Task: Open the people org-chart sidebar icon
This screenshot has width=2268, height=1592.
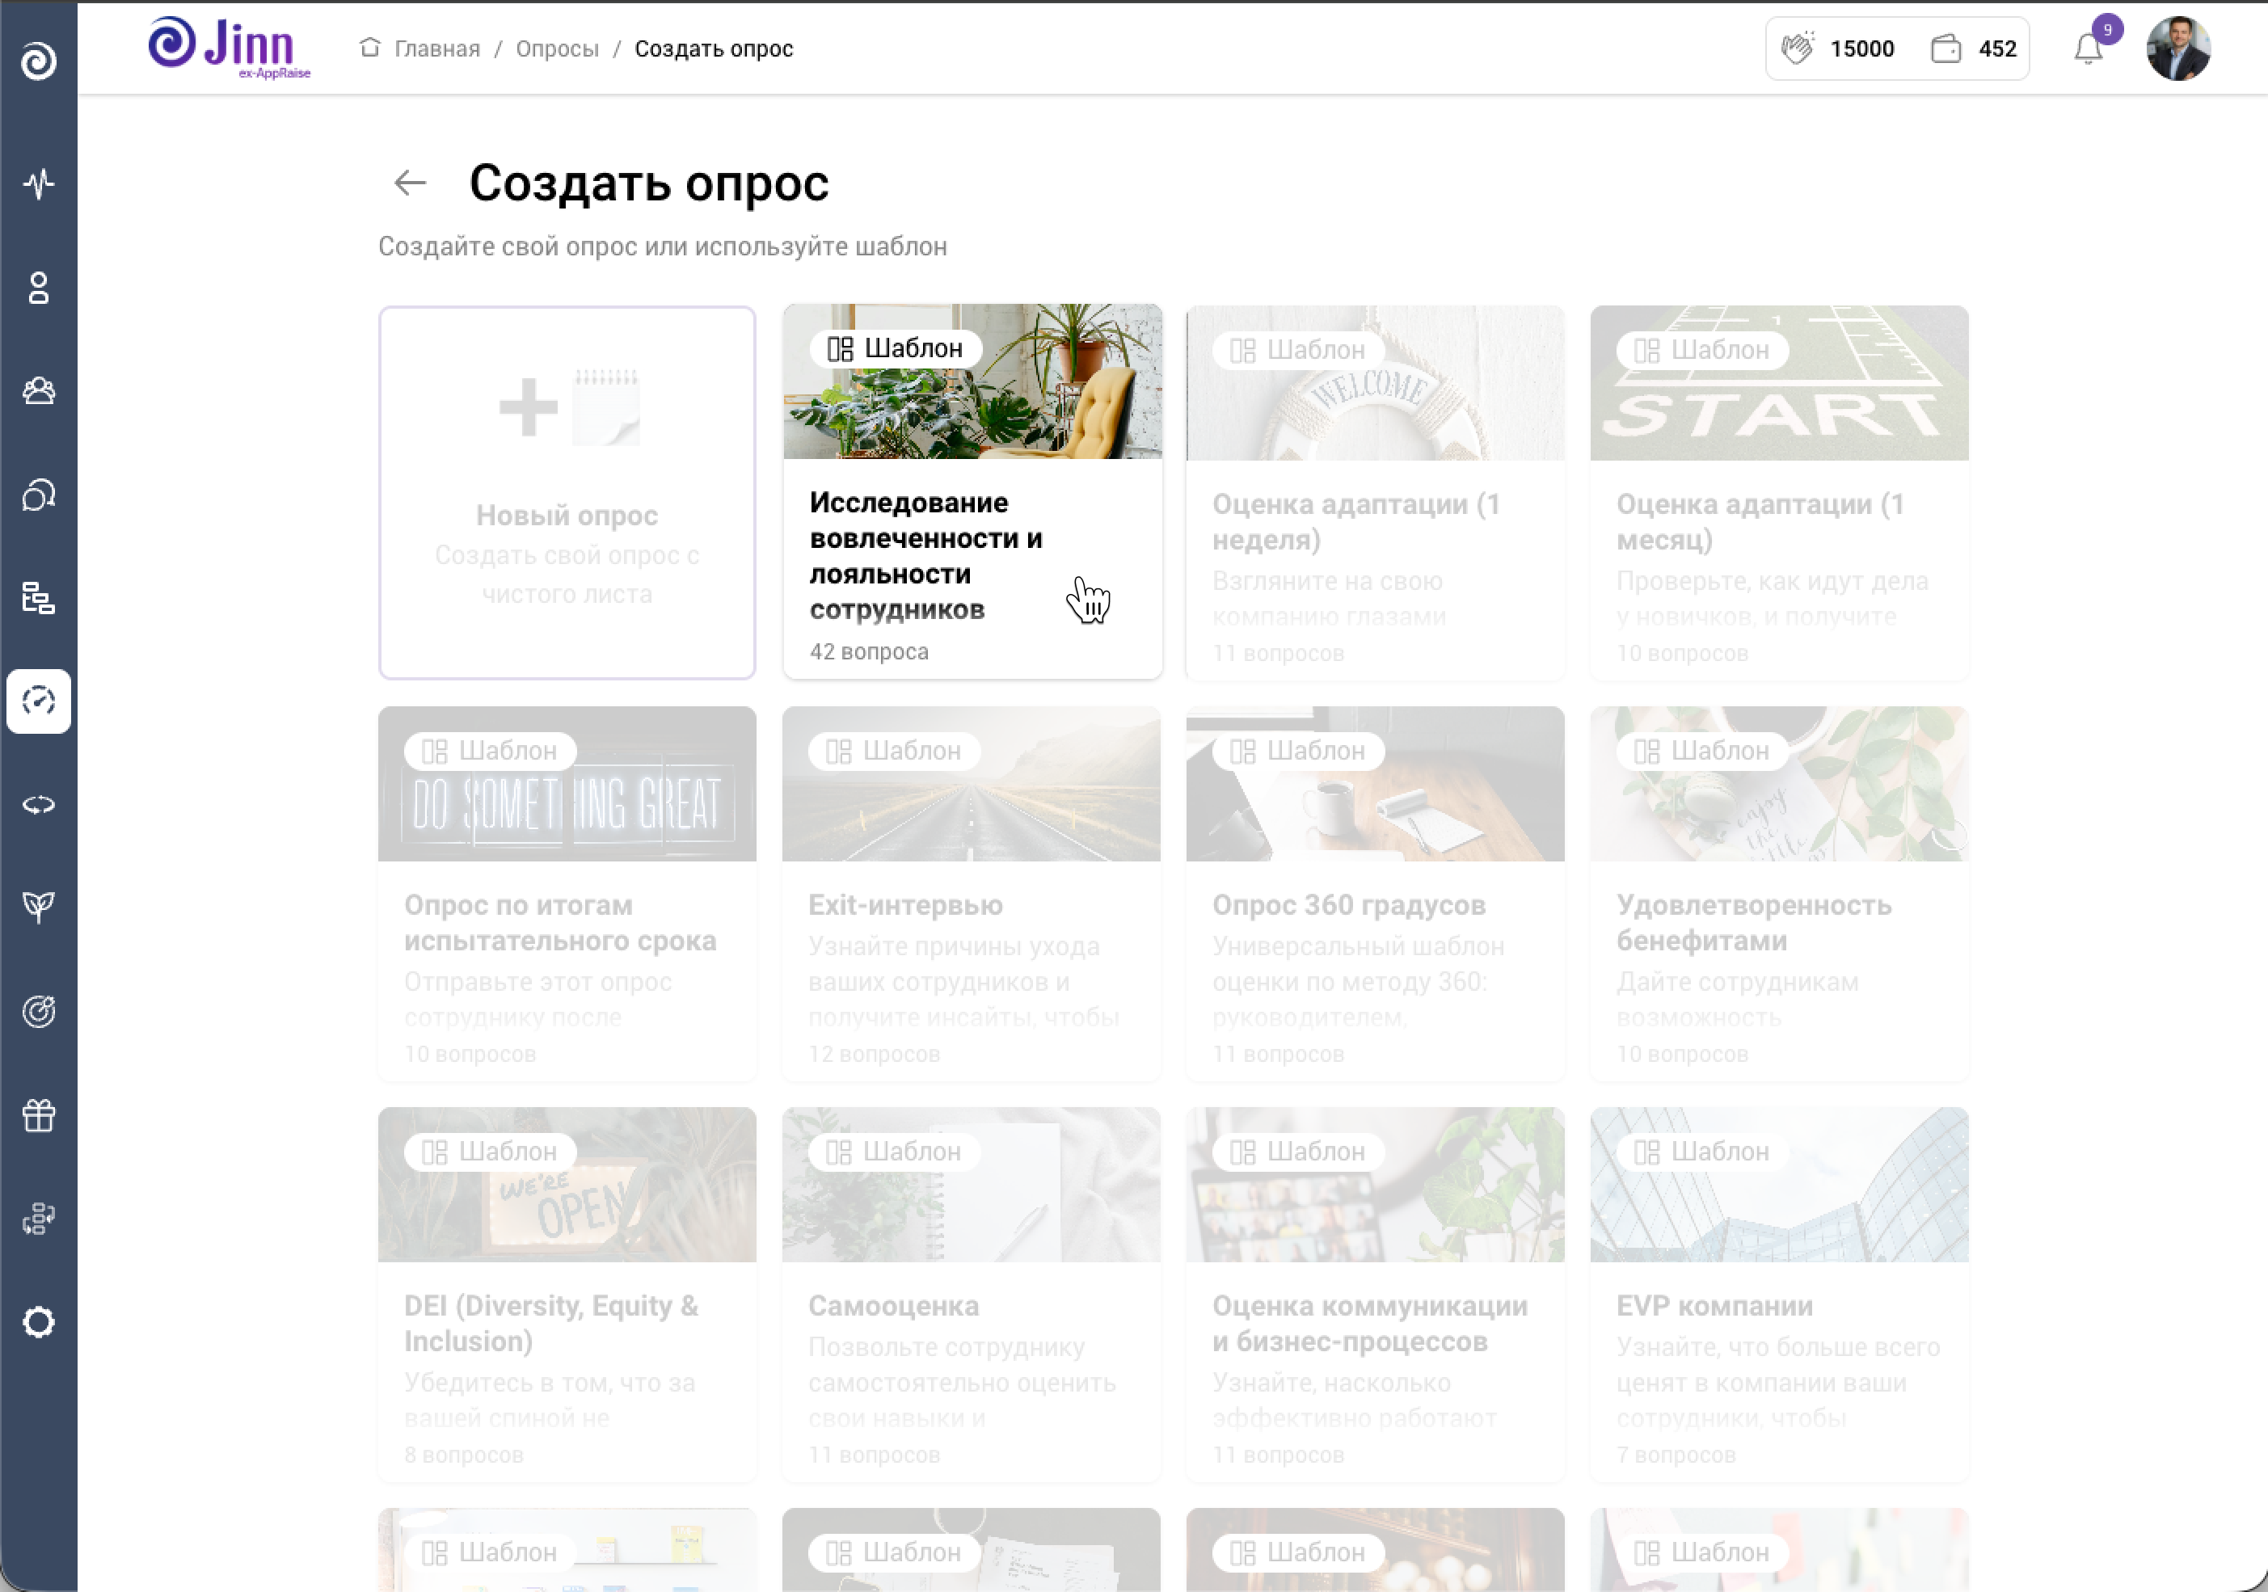Action: [x=39, y=1219]
